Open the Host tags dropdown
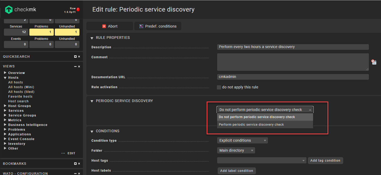 point(262,160)
